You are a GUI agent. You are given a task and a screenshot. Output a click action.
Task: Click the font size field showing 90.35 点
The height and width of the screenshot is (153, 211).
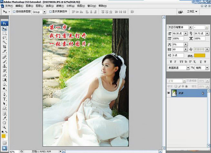178,33
